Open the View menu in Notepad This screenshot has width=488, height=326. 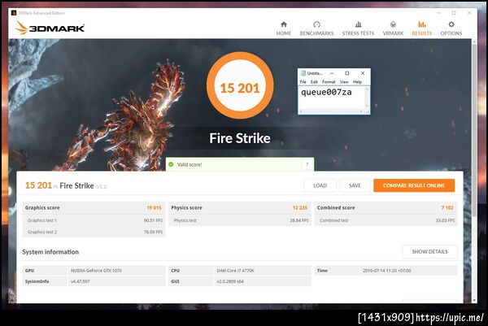(x=344, y=82)
